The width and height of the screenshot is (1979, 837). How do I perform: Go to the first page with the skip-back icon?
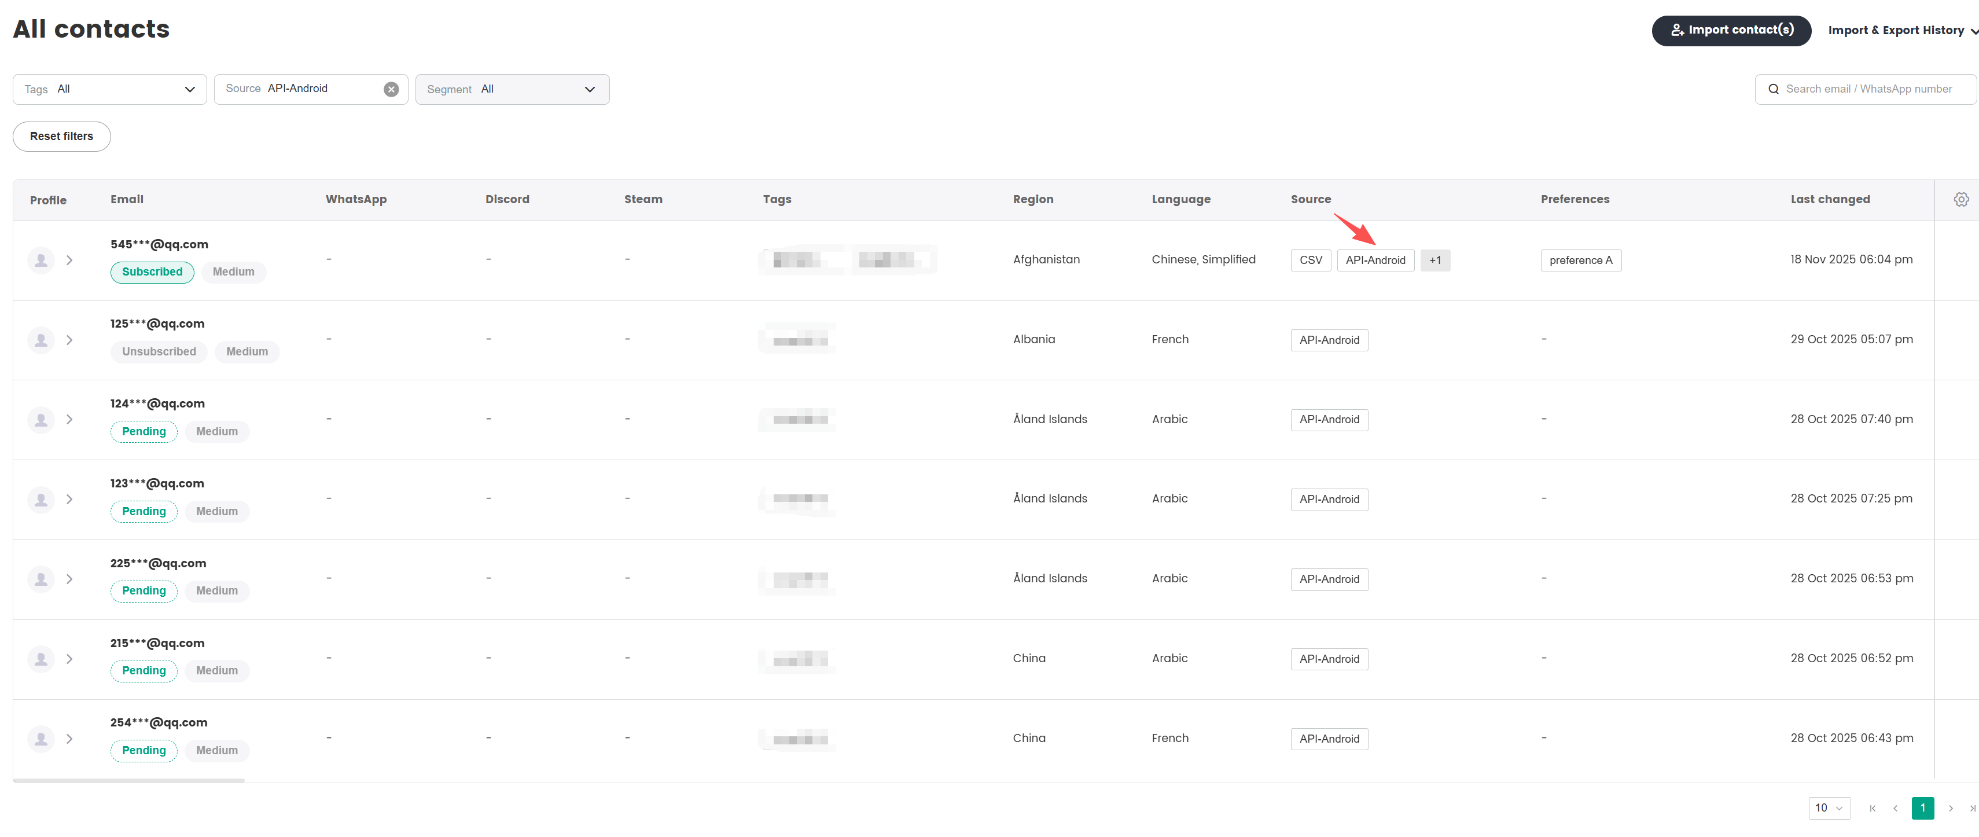click(x=1872, y=808)
